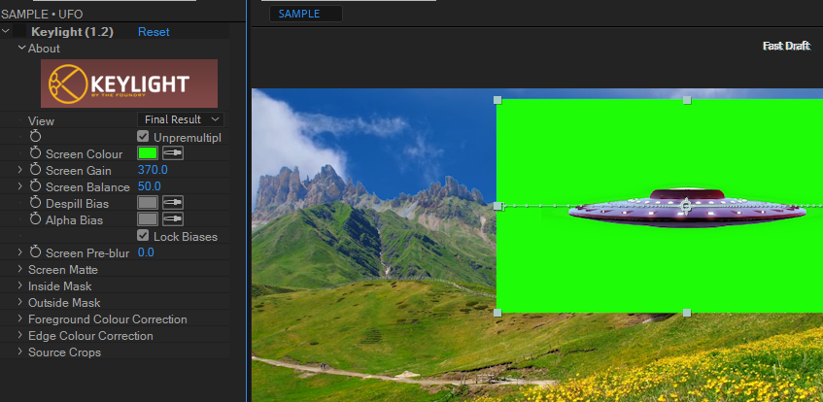Toggle stopwatch for Unpremultiply Result
The width and height of the screenshot is (823, 402).
pyautogui.click(x=35, y=137)
